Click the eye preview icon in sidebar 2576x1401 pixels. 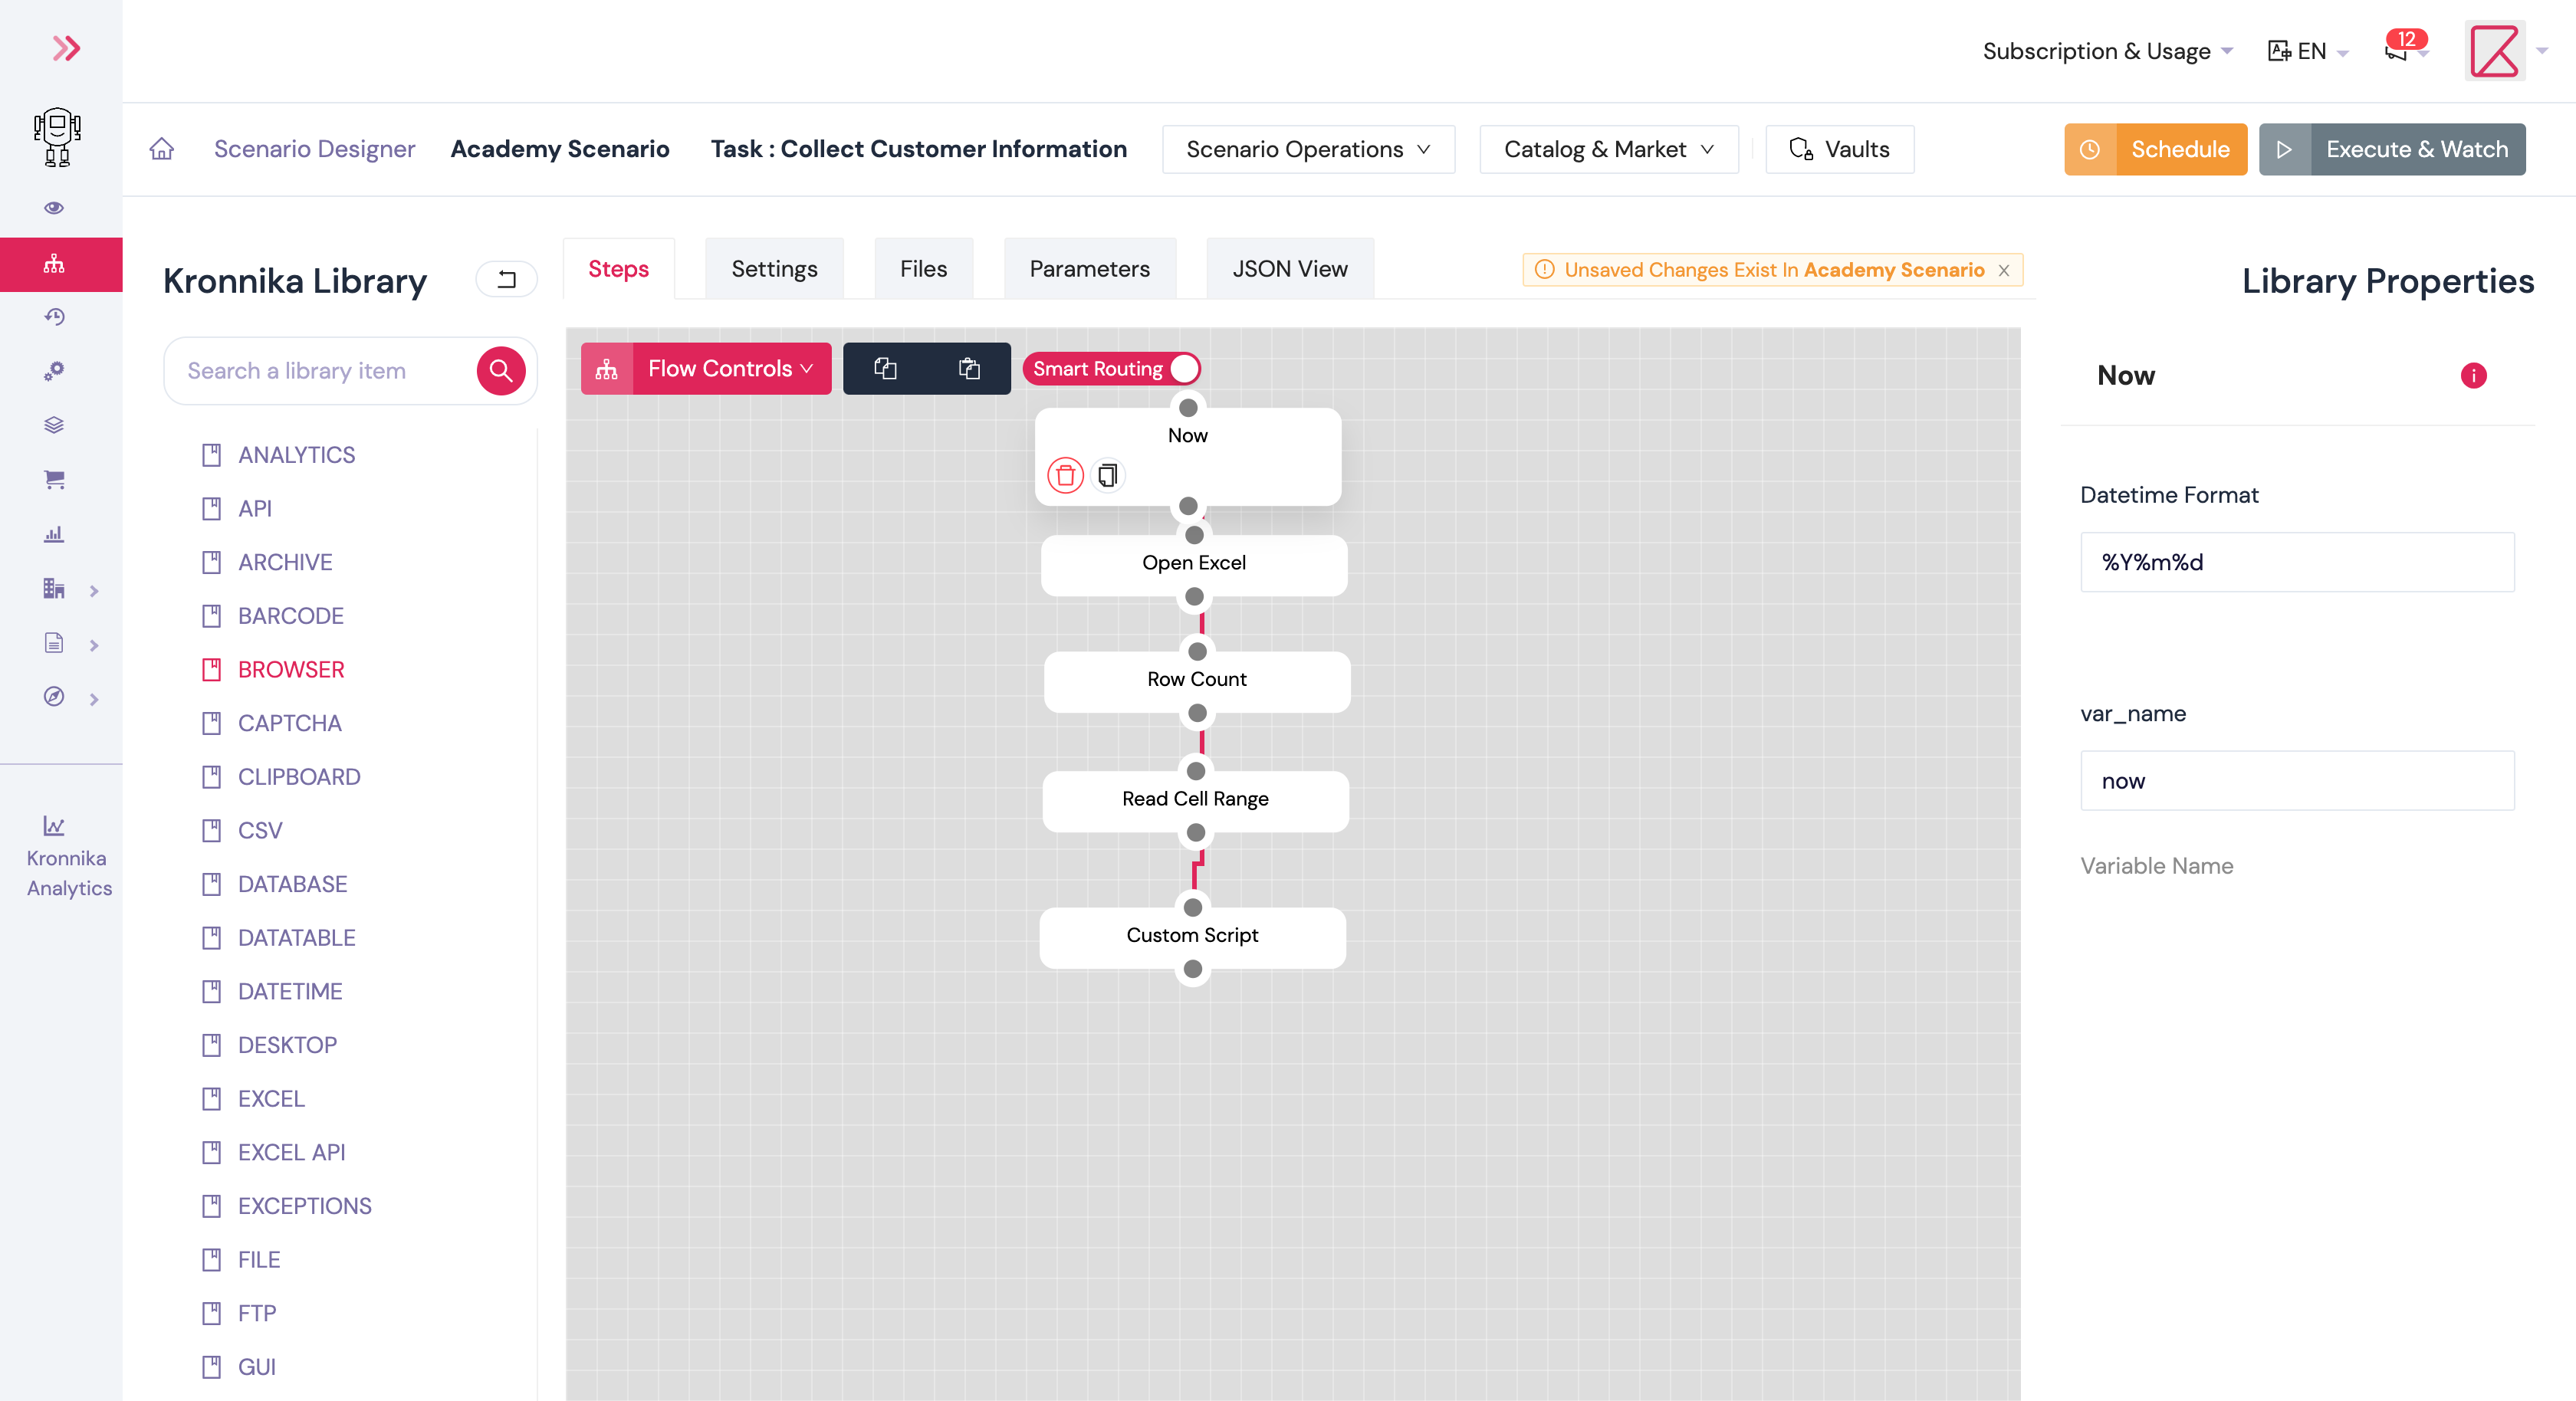coord(54,207)
